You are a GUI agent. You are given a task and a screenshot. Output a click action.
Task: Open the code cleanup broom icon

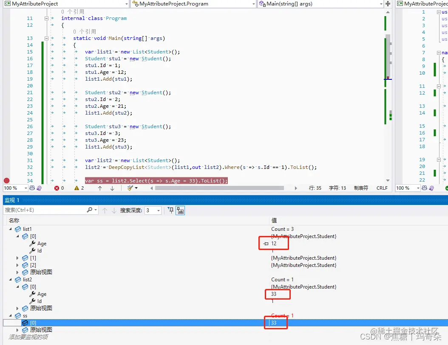coord(130,188)
